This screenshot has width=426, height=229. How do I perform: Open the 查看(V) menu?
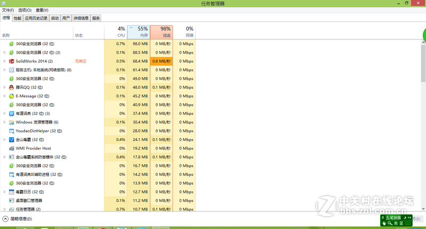coord(42,10)
